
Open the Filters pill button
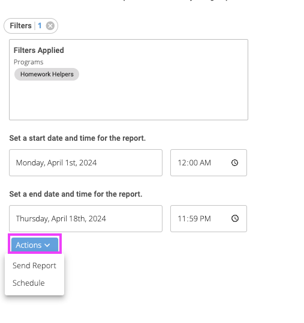tap(31, 26)
